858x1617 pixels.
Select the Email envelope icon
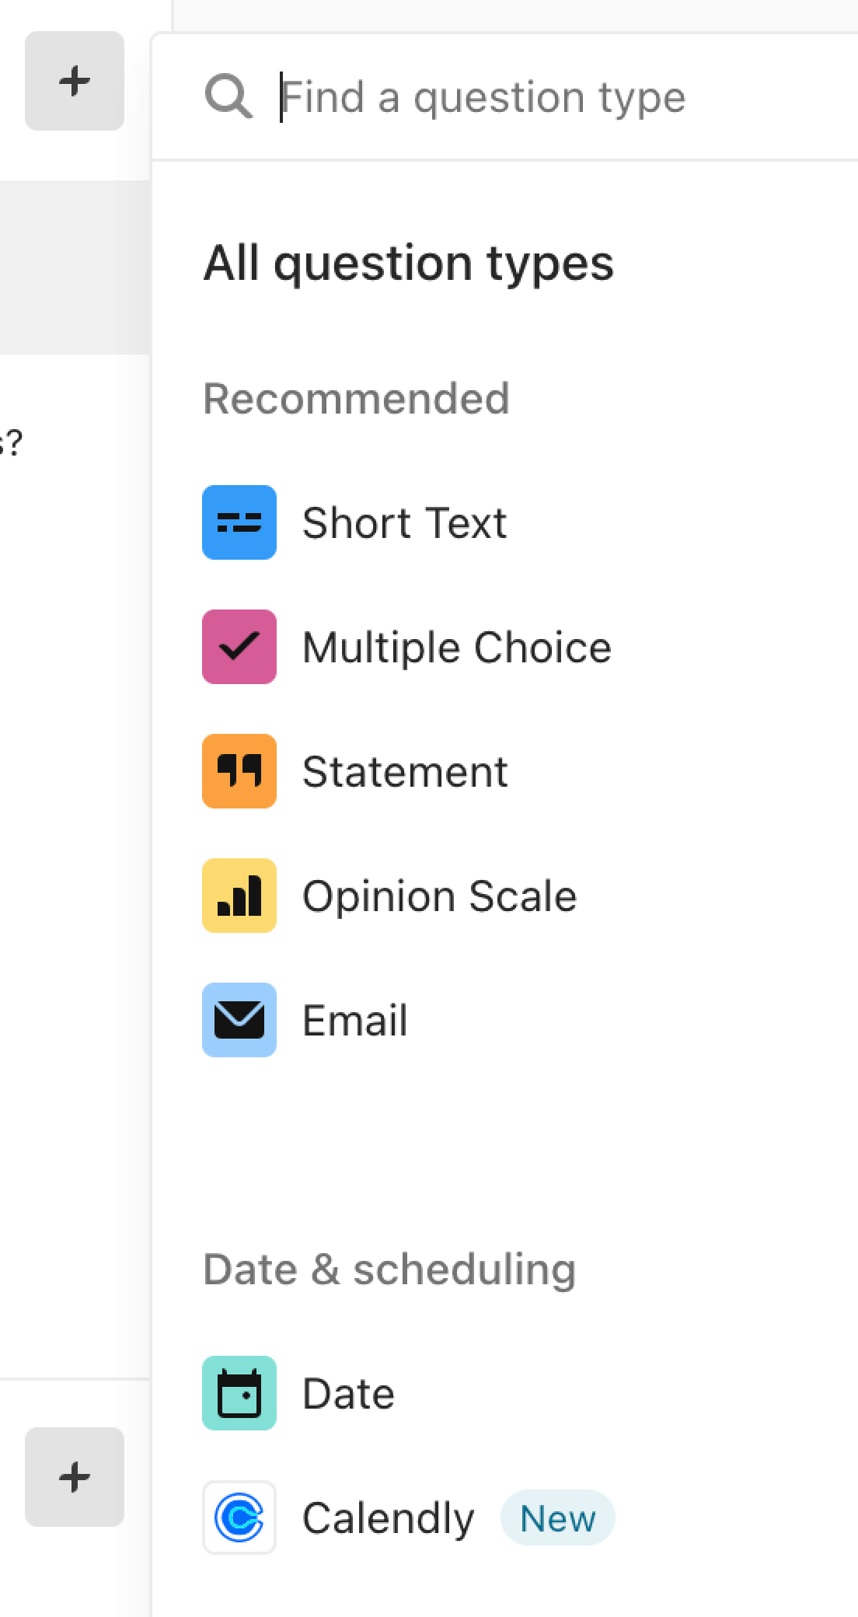(239, 1021)
